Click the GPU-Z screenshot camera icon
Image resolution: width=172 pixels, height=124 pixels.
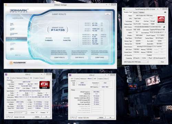click(165, 12)
